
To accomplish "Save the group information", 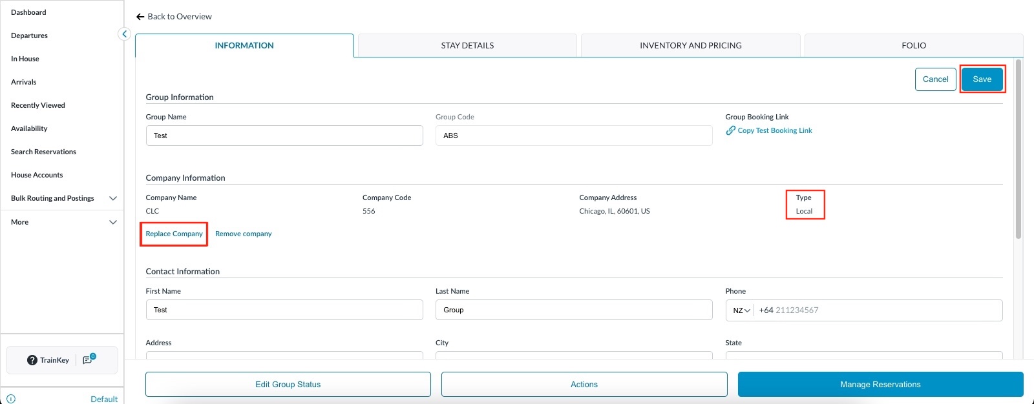I will click(x=982, y=79).
